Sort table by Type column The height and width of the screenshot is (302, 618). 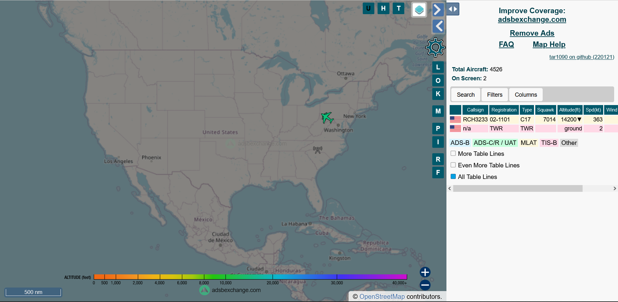(x=527, y=110)
